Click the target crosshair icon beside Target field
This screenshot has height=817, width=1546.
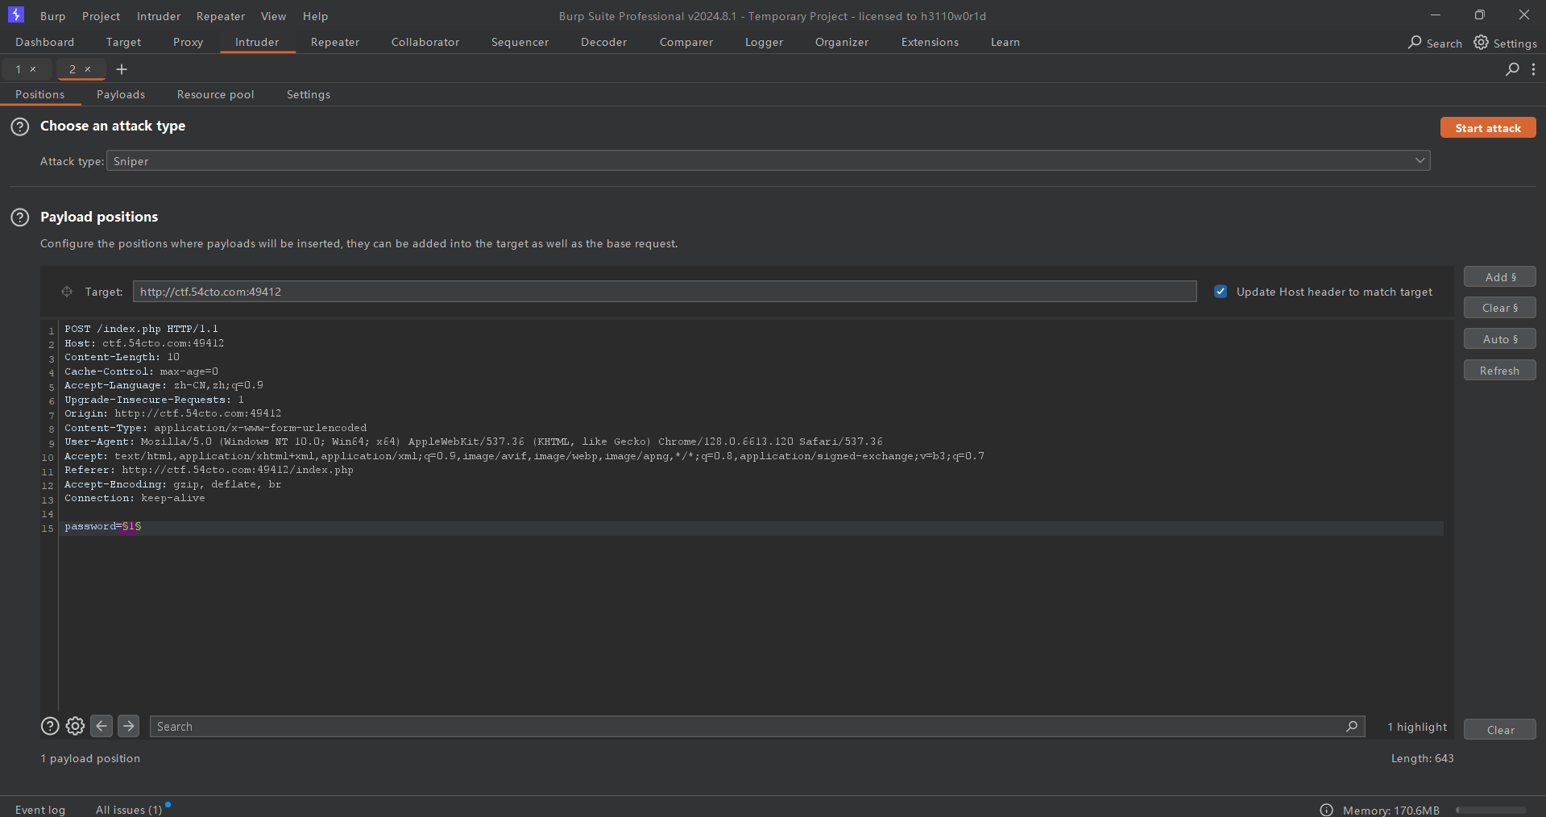point(67,292)
